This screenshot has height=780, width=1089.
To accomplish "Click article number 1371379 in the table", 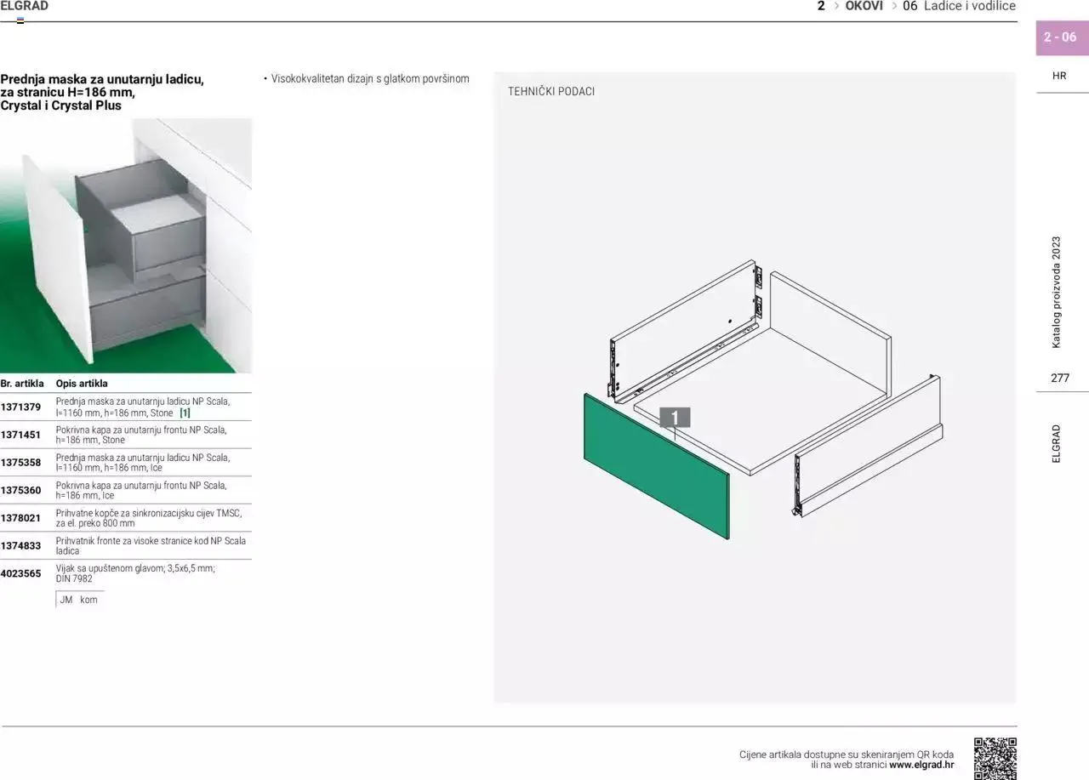I will click(x=20, y=407).
